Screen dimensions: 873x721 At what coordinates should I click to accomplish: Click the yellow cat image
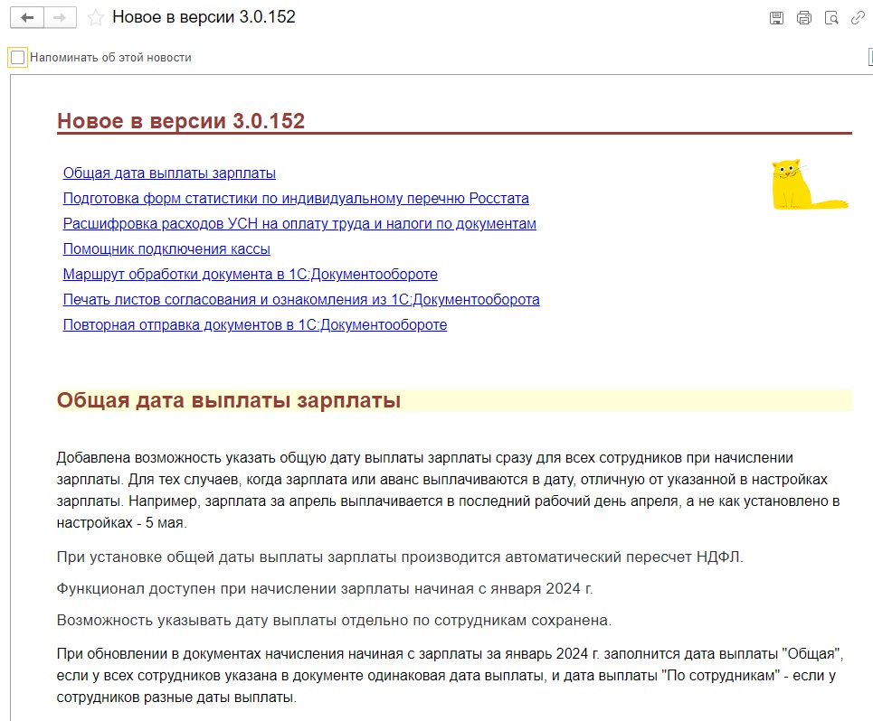tap(810, 184)
